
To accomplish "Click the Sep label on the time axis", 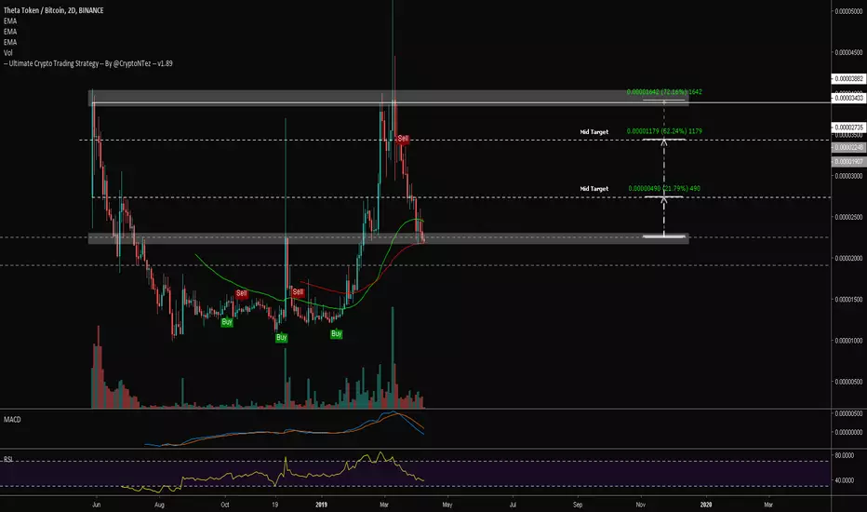I will coord(578,505).
